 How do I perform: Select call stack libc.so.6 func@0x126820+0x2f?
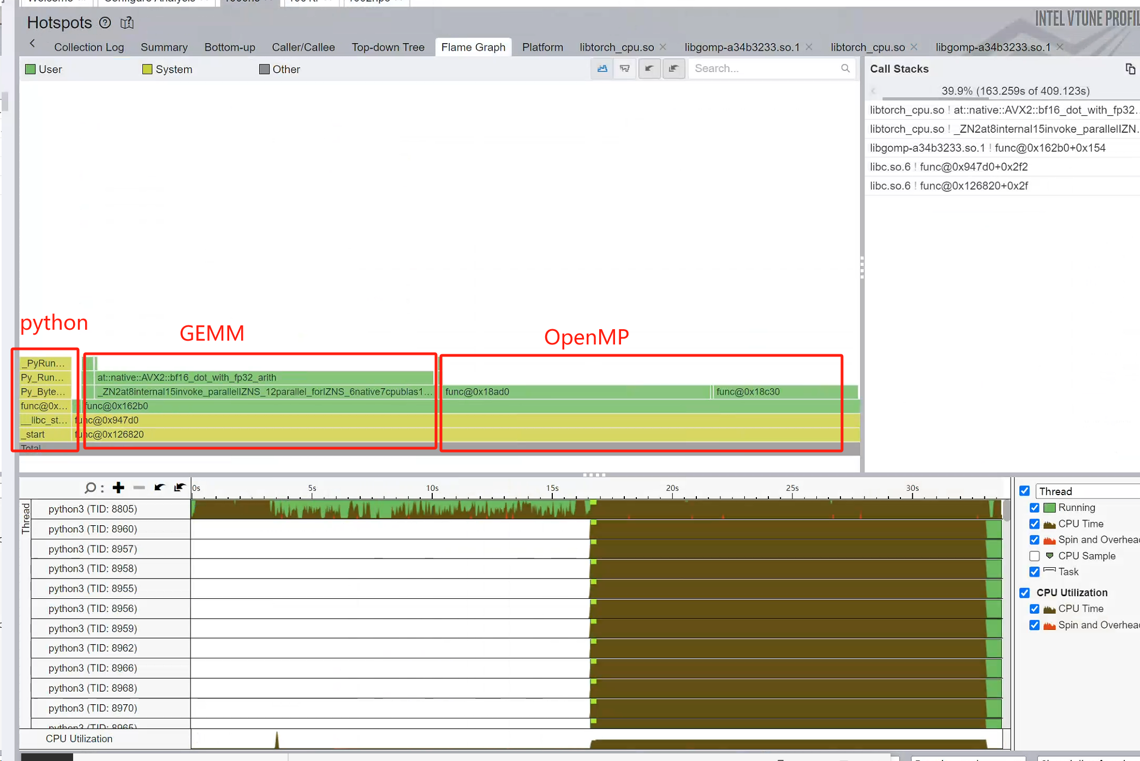tap(1002, 186)
